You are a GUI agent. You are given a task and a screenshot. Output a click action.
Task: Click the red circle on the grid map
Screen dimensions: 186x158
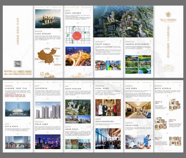(x=77, y=36)
